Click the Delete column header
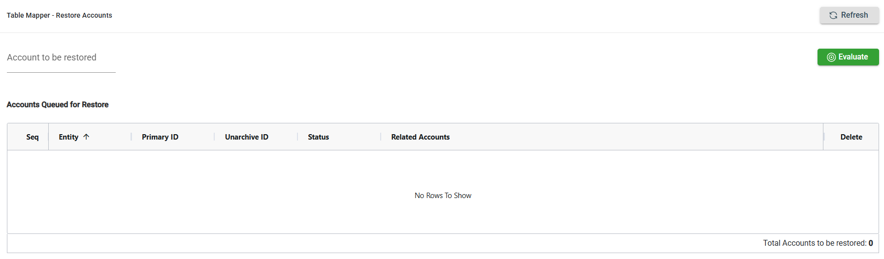Image resolution: width=884 pixels, height=259 pixels. click(851, 137)
